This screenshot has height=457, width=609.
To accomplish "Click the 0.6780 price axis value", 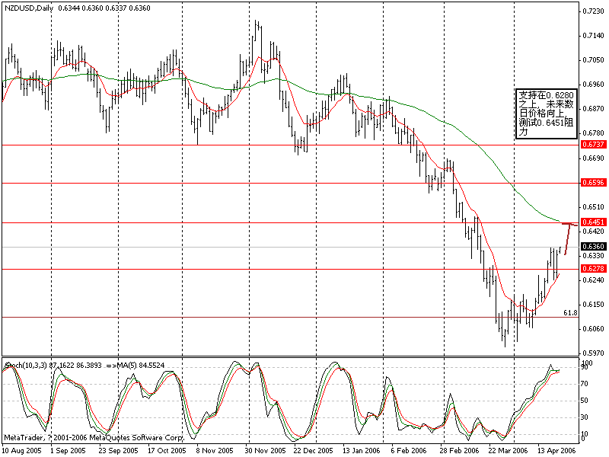I will coord(594,133).
